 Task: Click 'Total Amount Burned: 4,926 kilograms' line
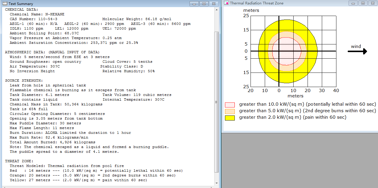pos(53,142)
